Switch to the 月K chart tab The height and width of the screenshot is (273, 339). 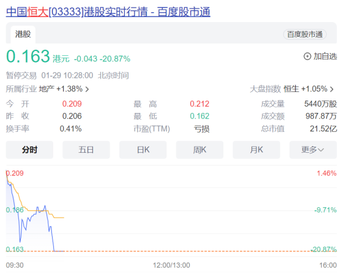click(256, 150)
